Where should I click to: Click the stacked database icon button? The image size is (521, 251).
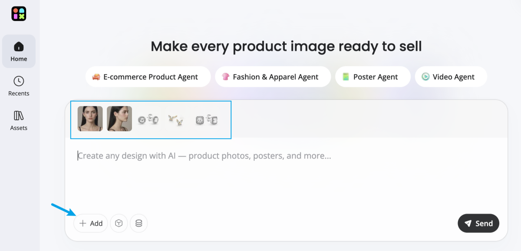click(x=138, y=223)
